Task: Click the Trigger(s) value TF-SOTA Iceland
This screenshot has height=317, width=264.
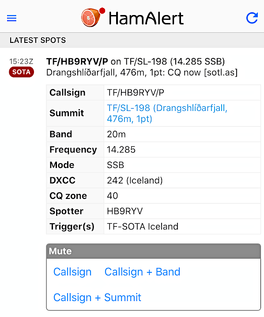Action: point(143,226)
